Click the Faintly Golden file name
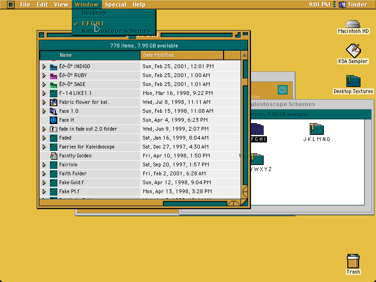This screenshot has height=282, width=376. (x=75, y=156)
